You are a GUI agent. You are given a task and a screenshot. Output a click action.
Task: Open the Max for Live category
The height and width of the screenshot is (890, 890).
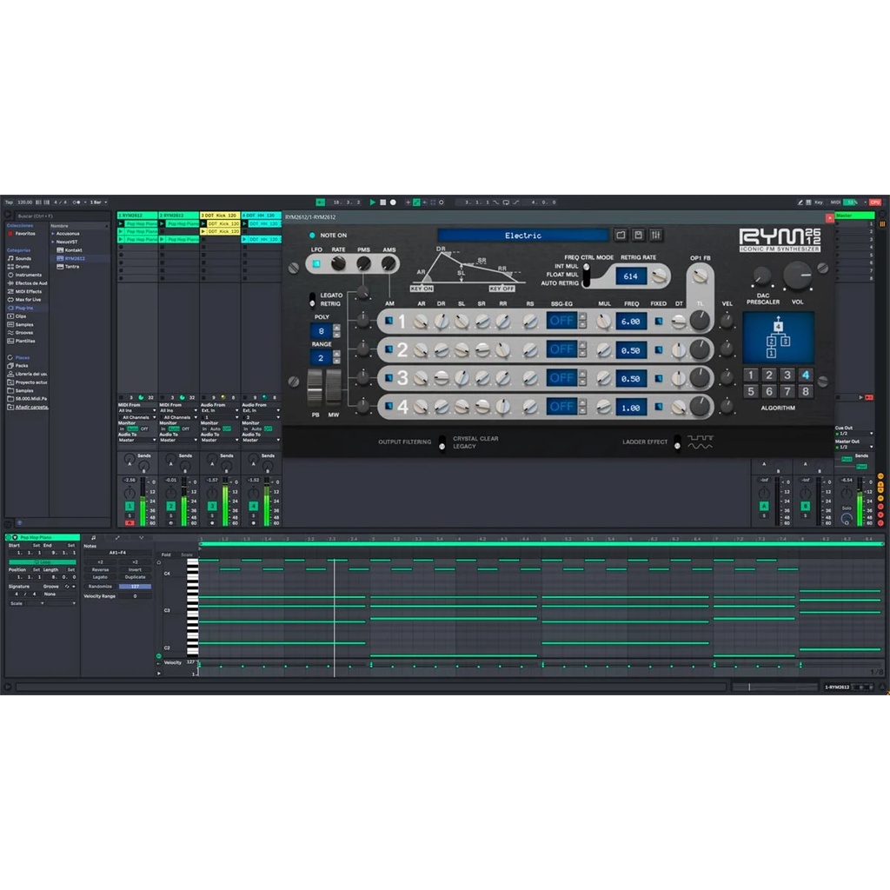(28, 299)
